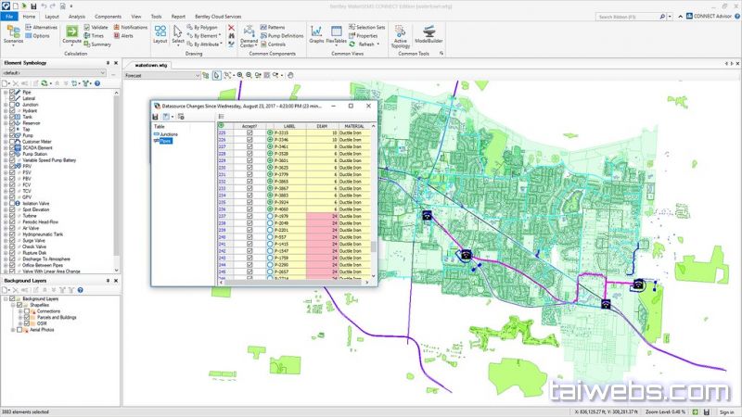Open the Demand Center tool
742x417 pixels.
click(x=249, y=37)
